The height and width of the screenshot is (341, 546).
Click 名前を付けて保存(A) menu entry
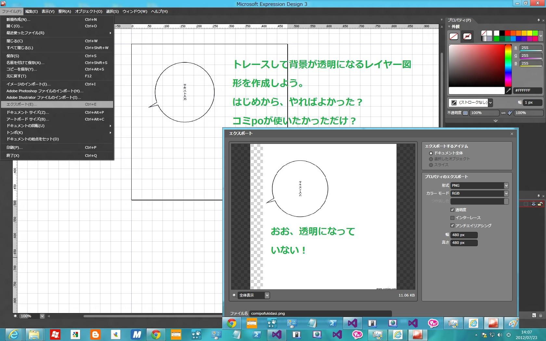pyautogui.click(x=25, y=63)
